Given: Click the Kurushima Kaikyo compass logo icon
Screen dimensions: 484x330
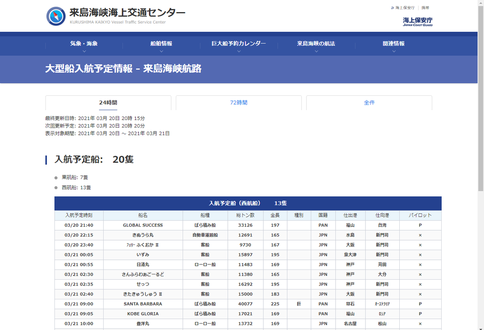Looking at the screenshot, I should click(x=56, y=16).
